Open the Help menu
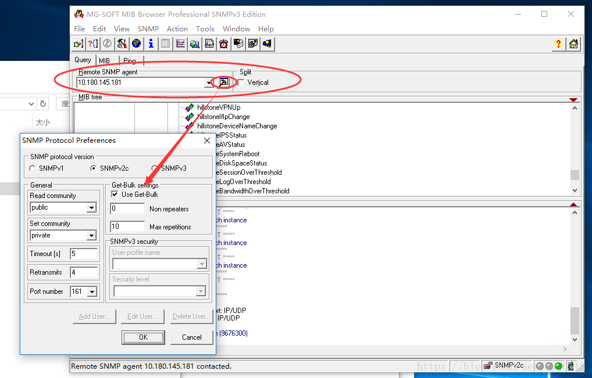Screen dimensions: 592x378 pos(266,28)
